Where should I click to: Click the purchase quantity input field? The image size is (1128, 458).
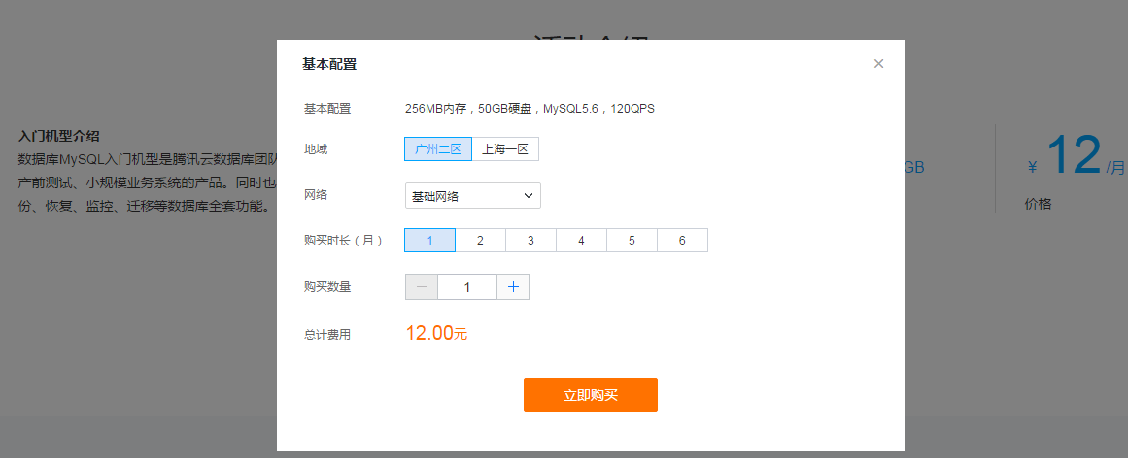[x=467, y=287]
